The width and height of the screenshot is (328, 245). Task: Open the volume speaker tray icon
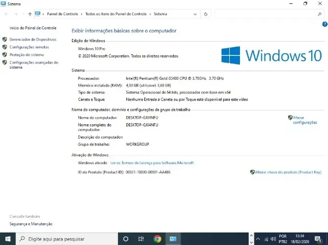coord(273,239)
